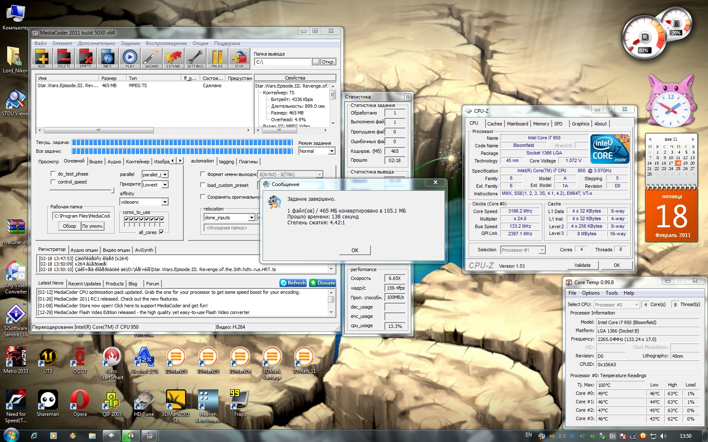Switch to the Аудио tab
The height and width of the screenshot is (442, 708).
(114, 162)
